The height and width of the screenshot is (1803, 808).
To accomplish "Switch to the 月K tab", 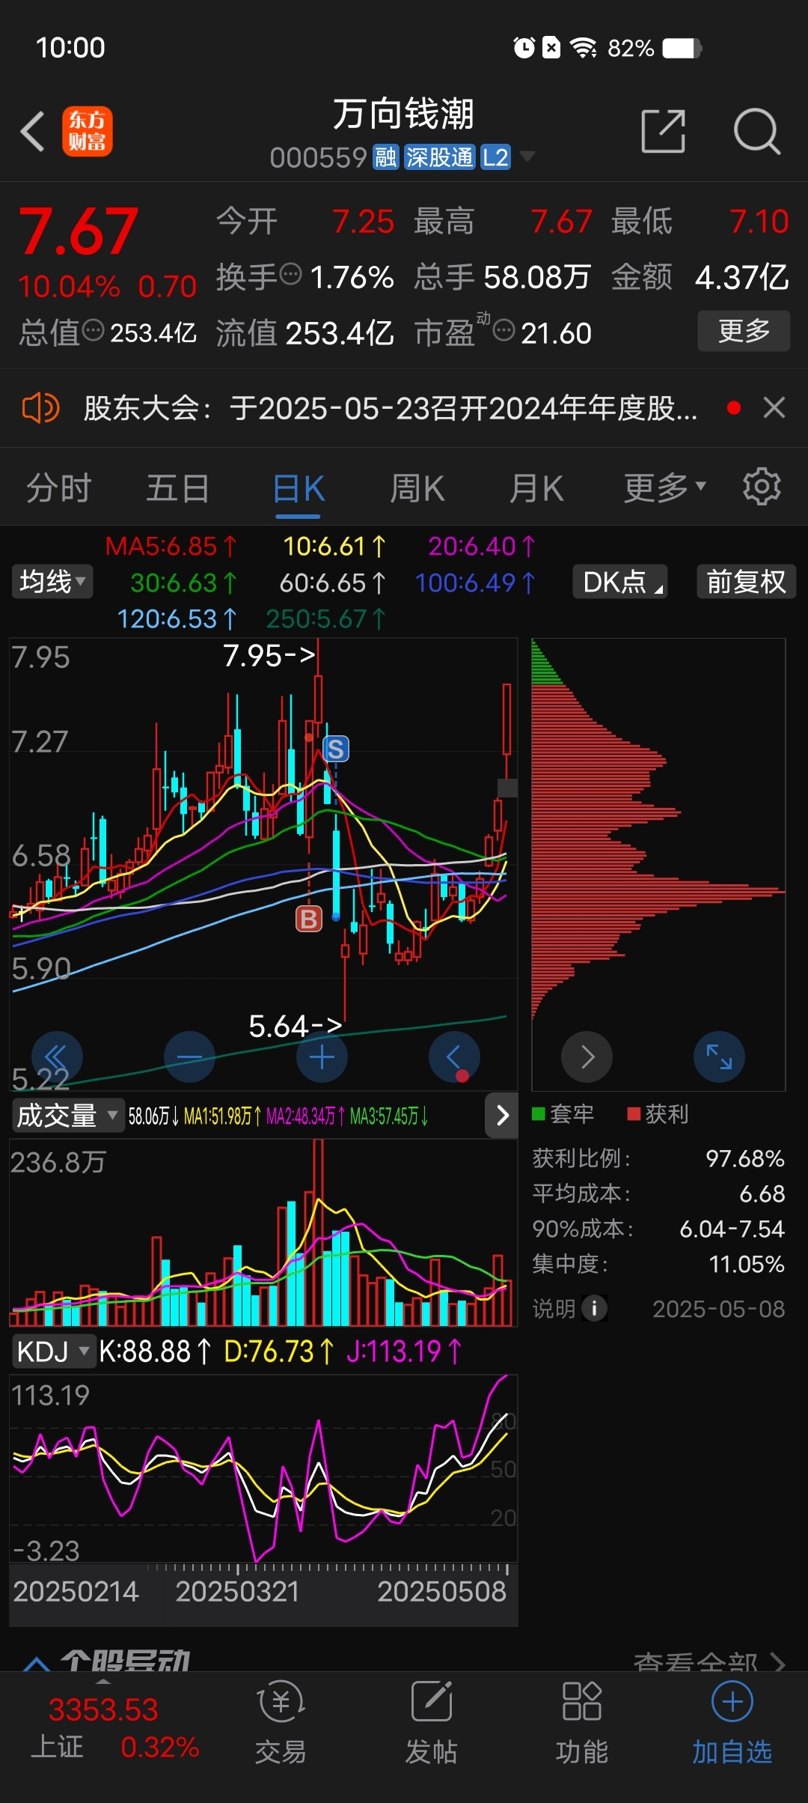I will pos(536,488).
